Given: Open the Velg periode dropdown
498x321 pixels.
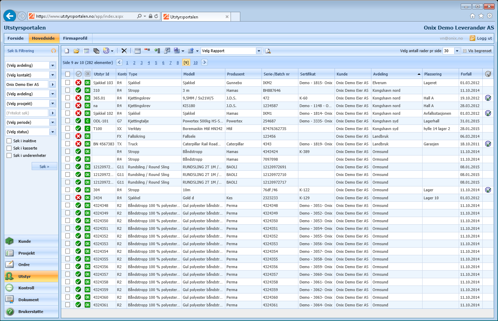Looking at the screenshot, I should tap(53, 122).
